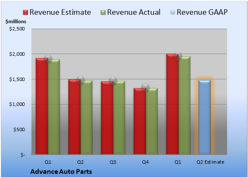Click the 'Q2' x-axis label

pos(80,162)
